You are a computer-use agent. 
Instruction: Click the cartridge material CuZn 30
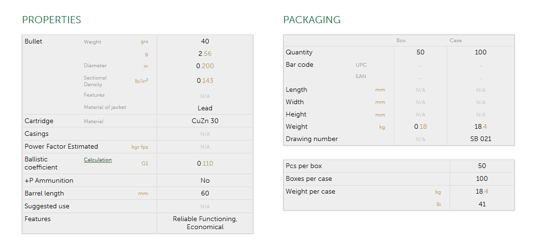205,121
